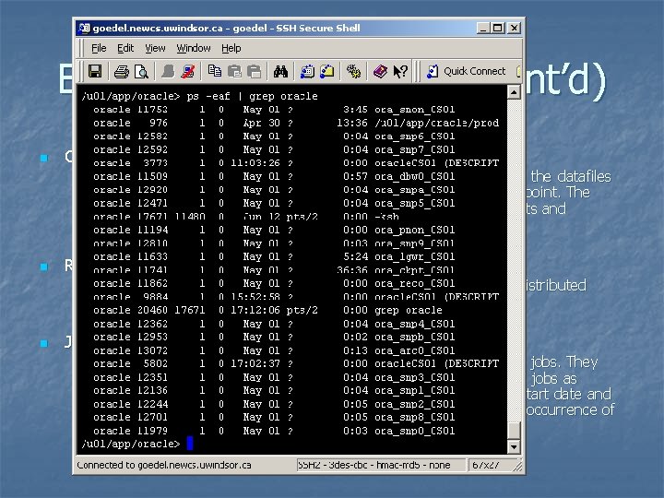Click the terminal cursor at the prompt
This screenshot has width=664, height=498.
[x=190, y=444]
